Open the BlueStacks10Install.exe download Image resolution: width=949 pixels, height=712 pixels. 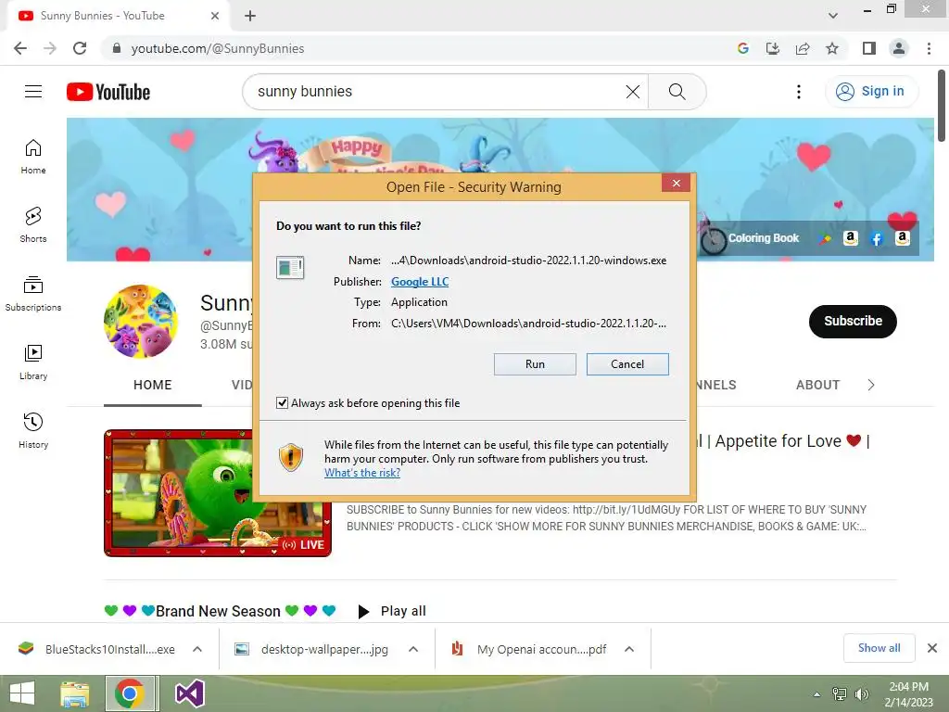96,649
